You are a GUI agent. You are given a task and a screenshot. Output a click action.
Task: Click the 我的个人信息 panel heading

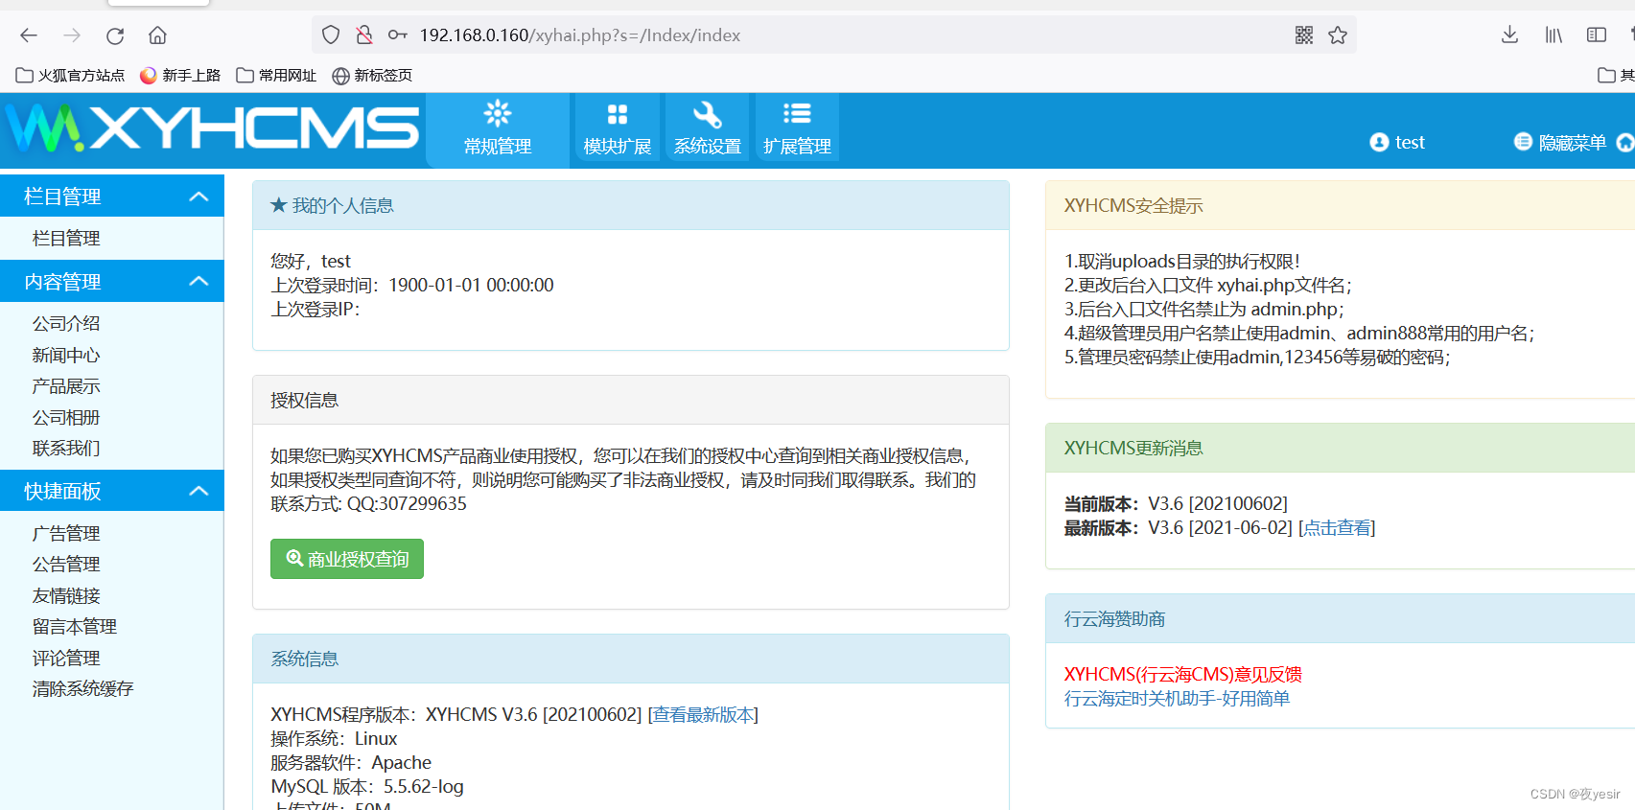631,206
